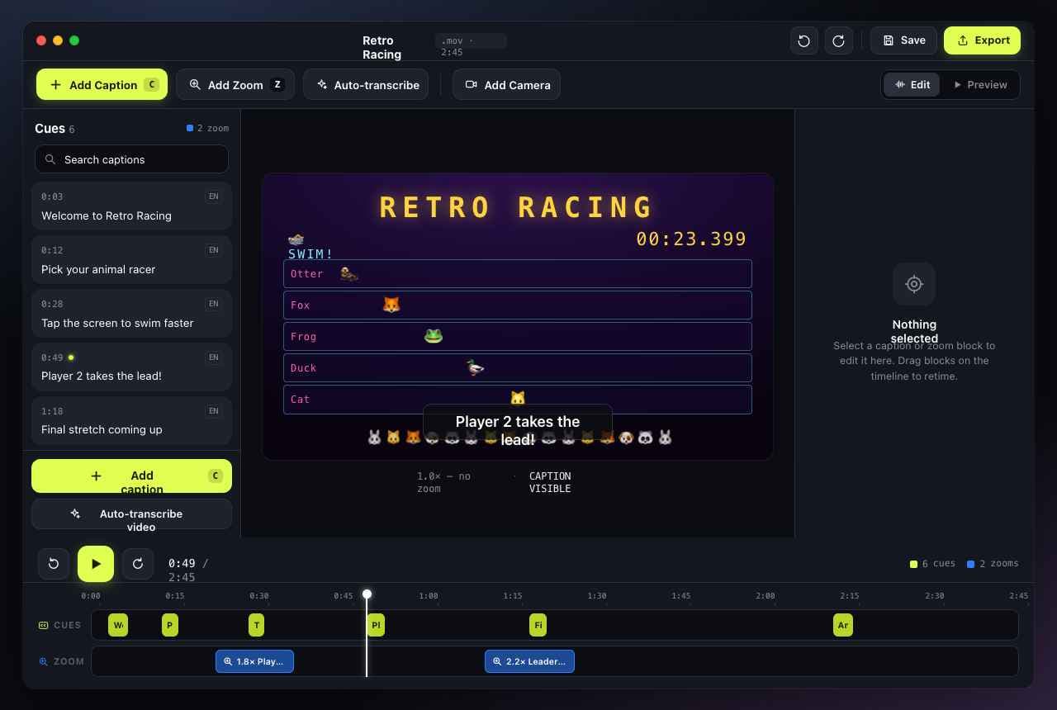
Task: Click the 'T' cue block on the timeline
Action: pos(256,625)
